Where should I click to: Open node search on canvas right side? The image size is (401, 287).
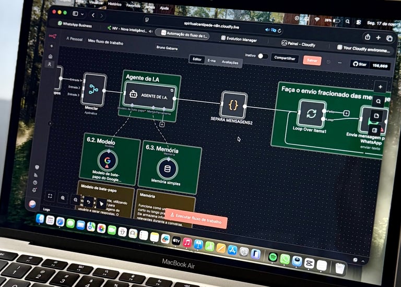coord(379,101)
